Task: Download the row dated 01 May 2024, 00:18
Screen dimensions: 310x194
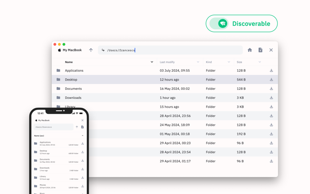Action: [x=271, y=134]
